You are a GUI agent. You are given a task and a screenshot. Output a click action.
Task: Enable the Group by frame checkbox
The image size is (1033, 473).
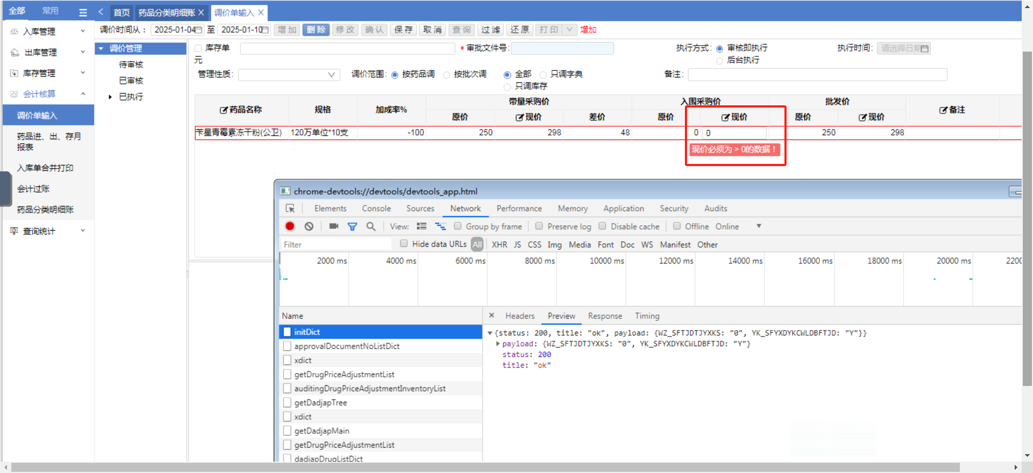458,226
